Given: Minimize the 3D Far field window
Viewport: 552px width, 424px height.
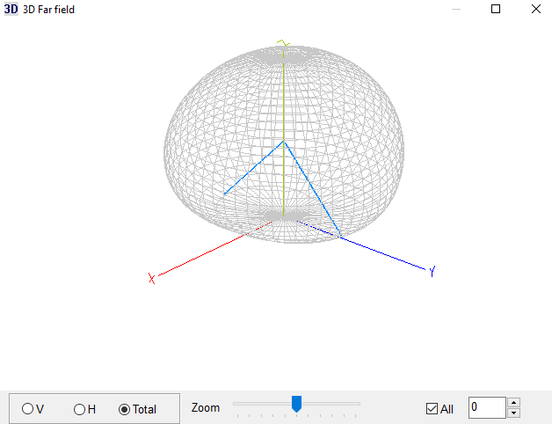Looking at the screenshot, I should coord(456,9).
